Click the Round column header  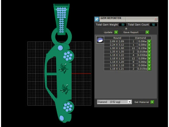117,38
